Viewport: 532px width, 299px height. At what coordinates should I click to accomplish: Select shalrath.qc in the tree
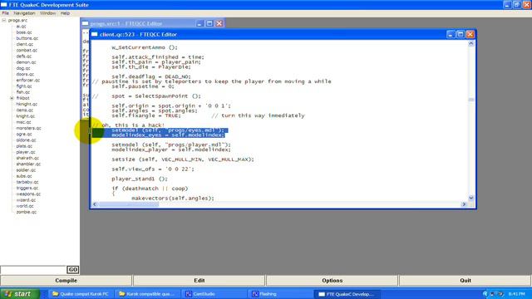(27, 158)
